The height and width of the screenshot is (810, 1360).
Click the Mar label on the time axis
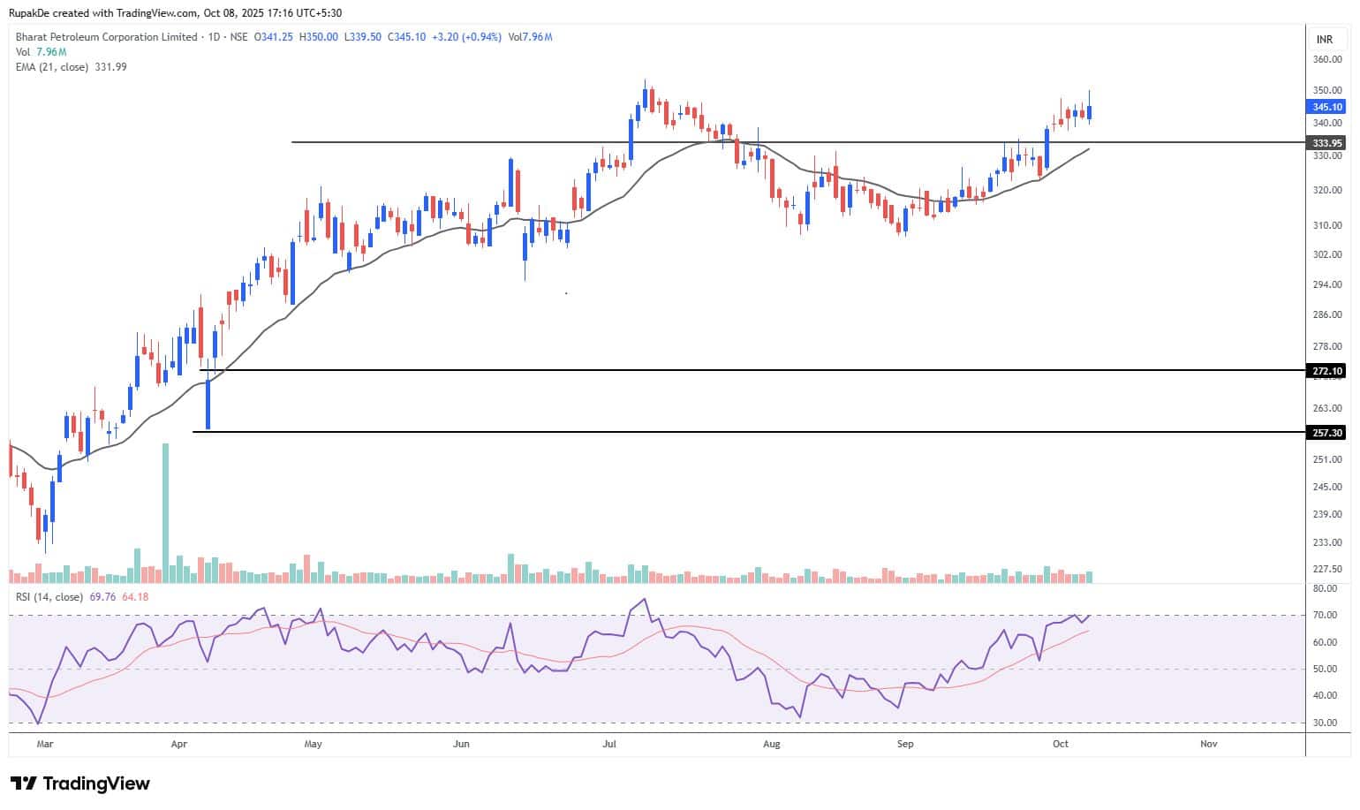(x=45, y=744)
